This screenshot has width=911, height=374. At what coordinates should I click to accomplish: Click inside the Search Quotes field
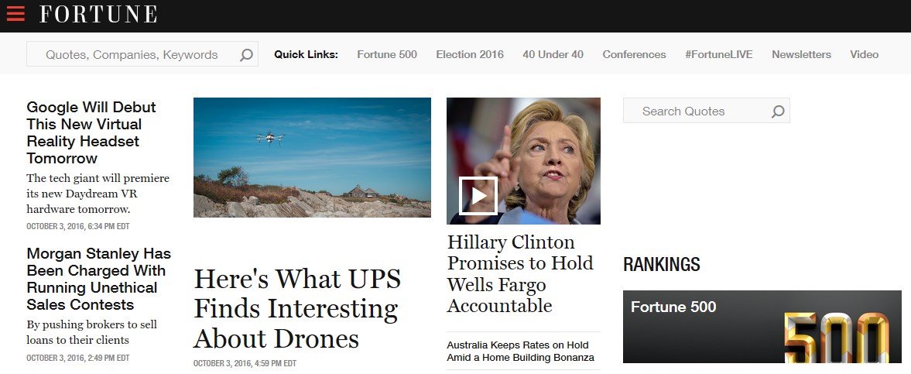pos(707,111)
